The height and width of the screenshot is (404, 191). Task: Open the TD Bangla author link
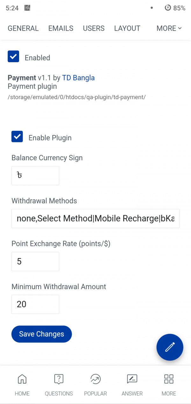[78, 78]
